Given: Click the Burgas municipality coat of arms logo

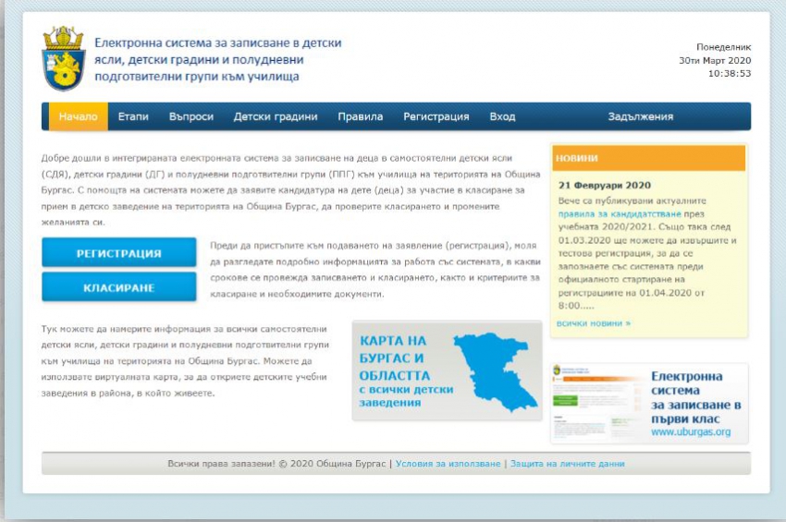Looking at the screenshot, I should (63, 59).
